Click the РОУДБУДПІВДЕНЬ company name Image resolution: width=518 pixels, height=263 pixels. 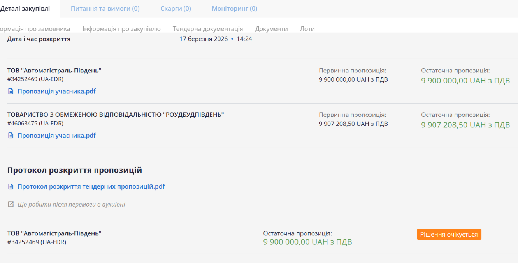tap(116, 115)
